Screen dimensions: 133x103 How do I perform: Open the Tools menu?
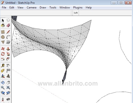click(53, 7)
